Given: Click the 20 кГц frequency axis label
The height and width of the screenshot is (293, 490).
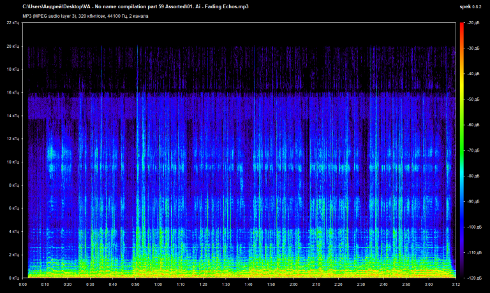Looking at the screenshot, I should point(13,46).
